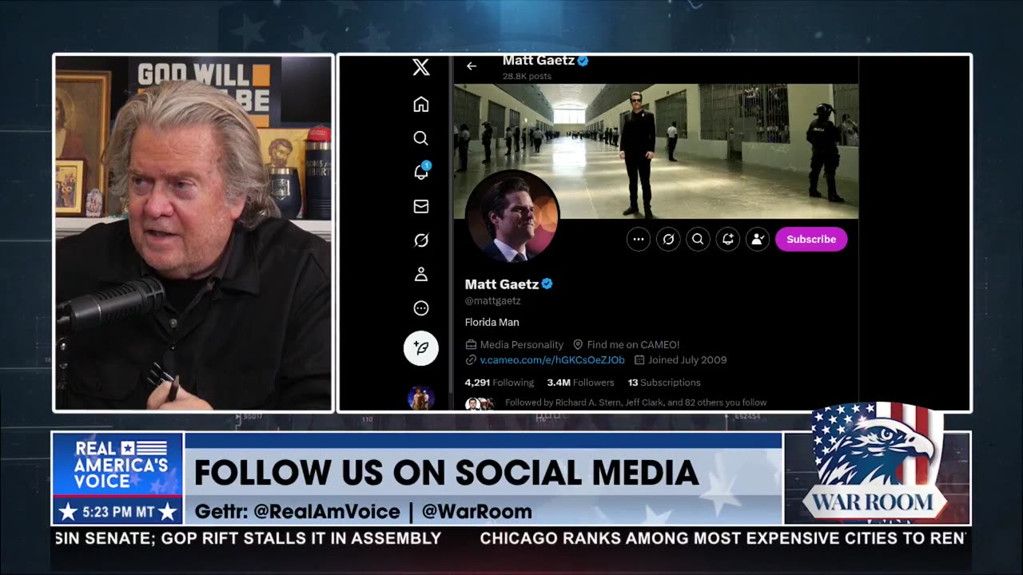Open the More circle icon in sidebar
The image size is (1023, 575).
[421, 308]
